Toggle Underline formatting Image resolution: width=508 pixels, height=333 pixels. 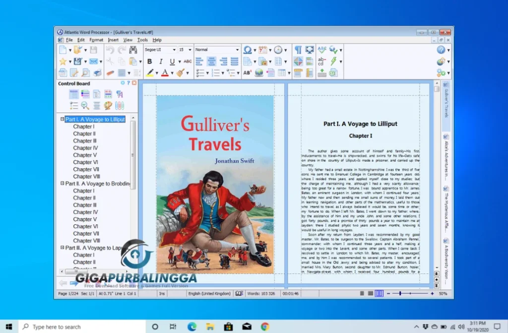pos(172,62)
